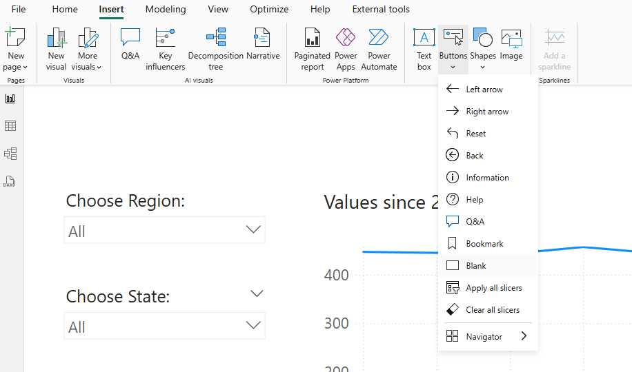Image resolution: width=632 pixels, height=372 pixels.
Task: Open the Table view in left sidebar
Action: click(10, 126)
